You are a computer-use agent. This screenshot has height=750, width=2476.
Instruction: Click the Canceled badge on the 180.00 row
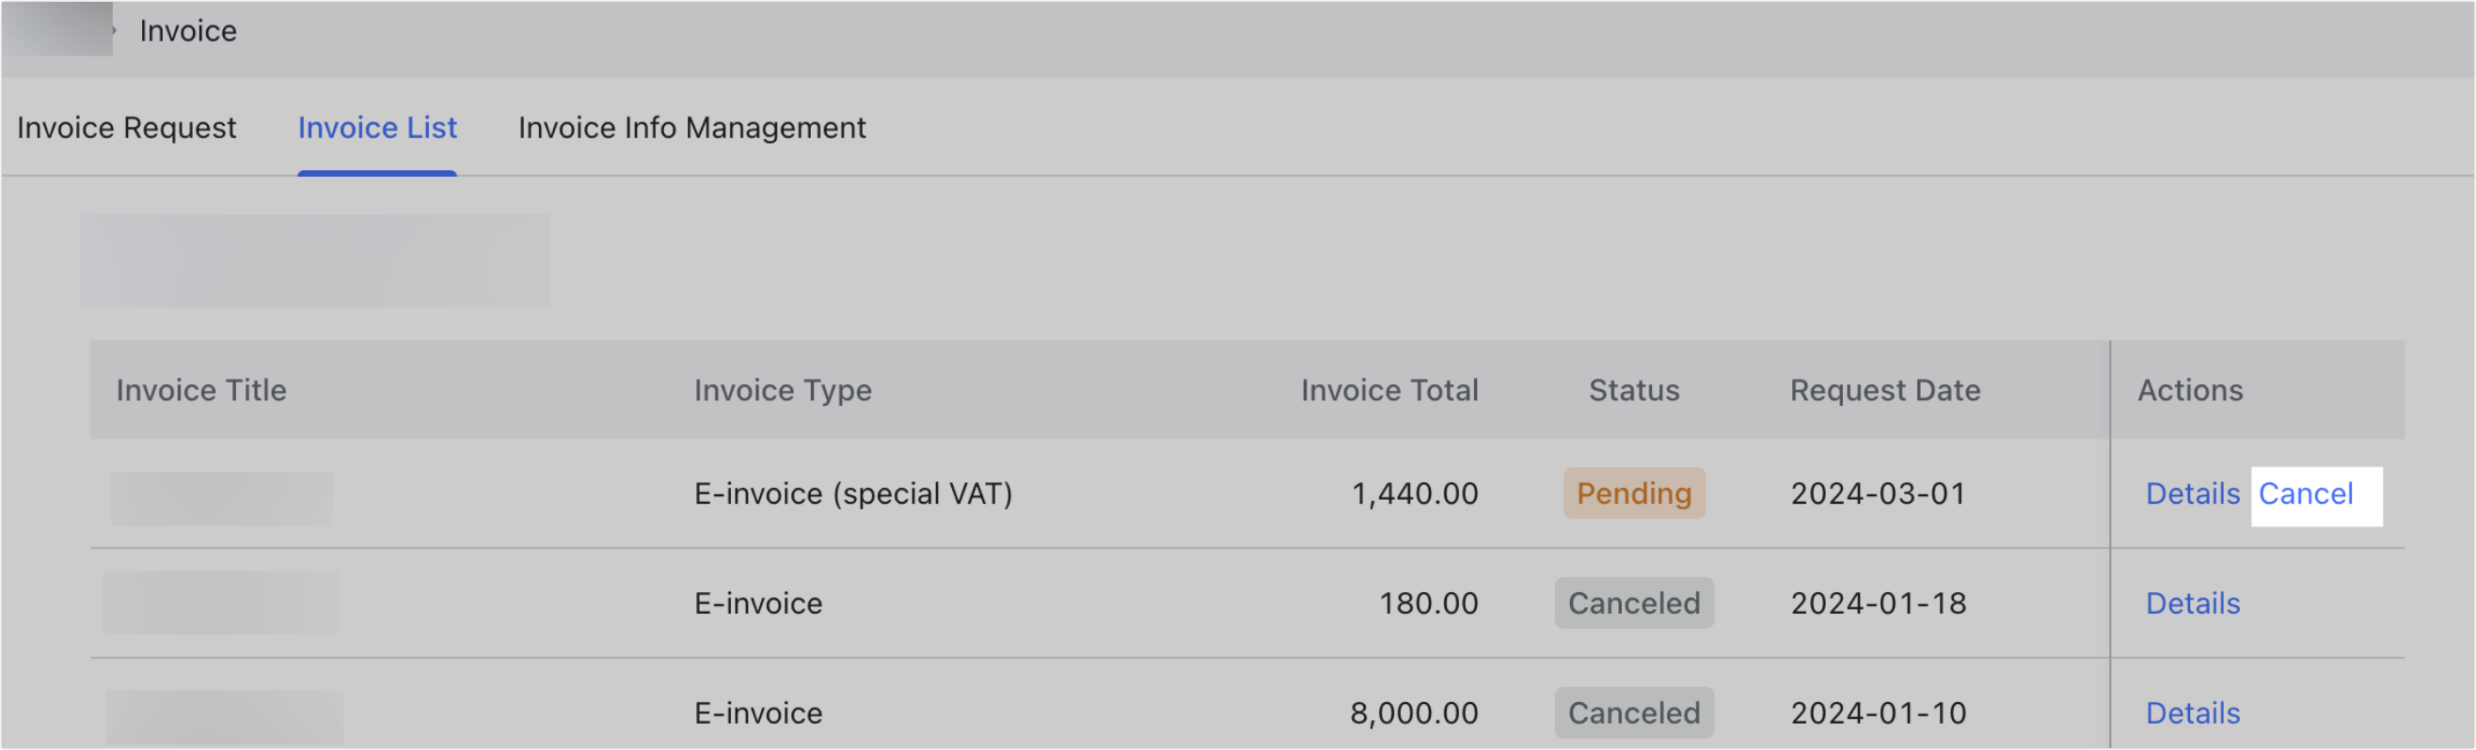click(1634, 603)
